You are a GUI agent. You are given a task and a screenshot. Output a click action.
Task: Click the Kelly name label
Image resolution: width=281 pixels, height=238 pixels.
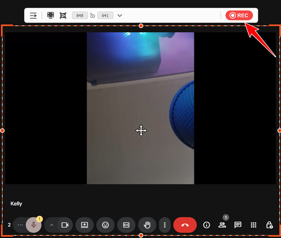16,204
